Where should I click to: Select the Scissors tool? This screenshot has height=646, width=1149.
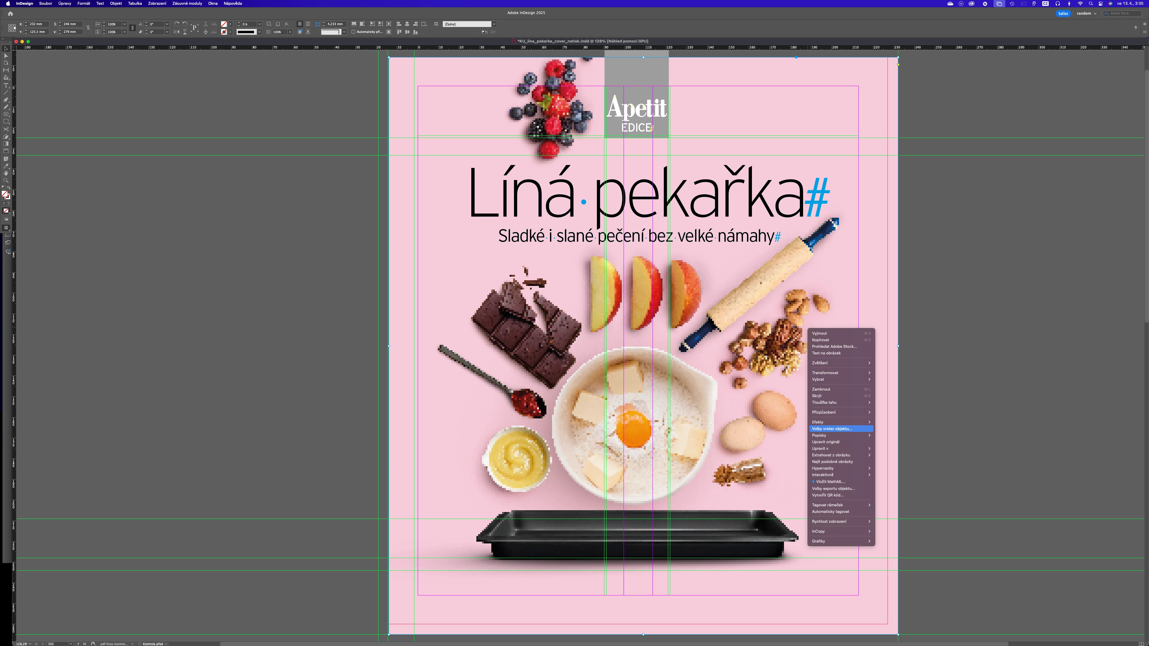click(x=6, y=129)
